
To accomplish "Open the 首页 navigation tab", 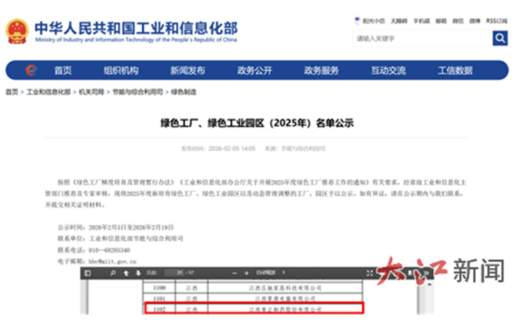I will [63, 71].
